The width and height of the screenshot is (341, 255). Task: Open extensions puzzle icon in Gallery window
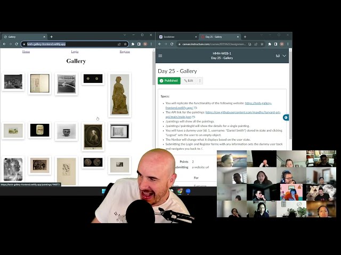click(133, 44)
